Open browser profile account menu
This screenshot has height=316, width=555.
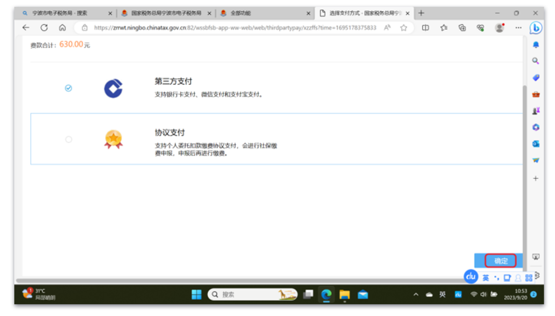click(x=499, y=28)
